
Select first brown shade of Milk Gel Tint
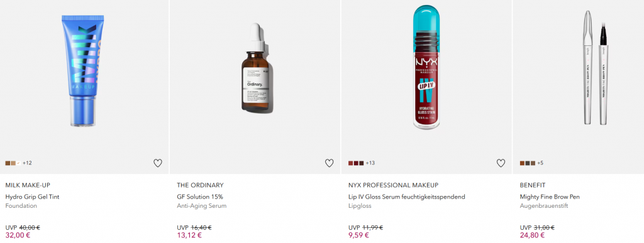tap(8, 163)
